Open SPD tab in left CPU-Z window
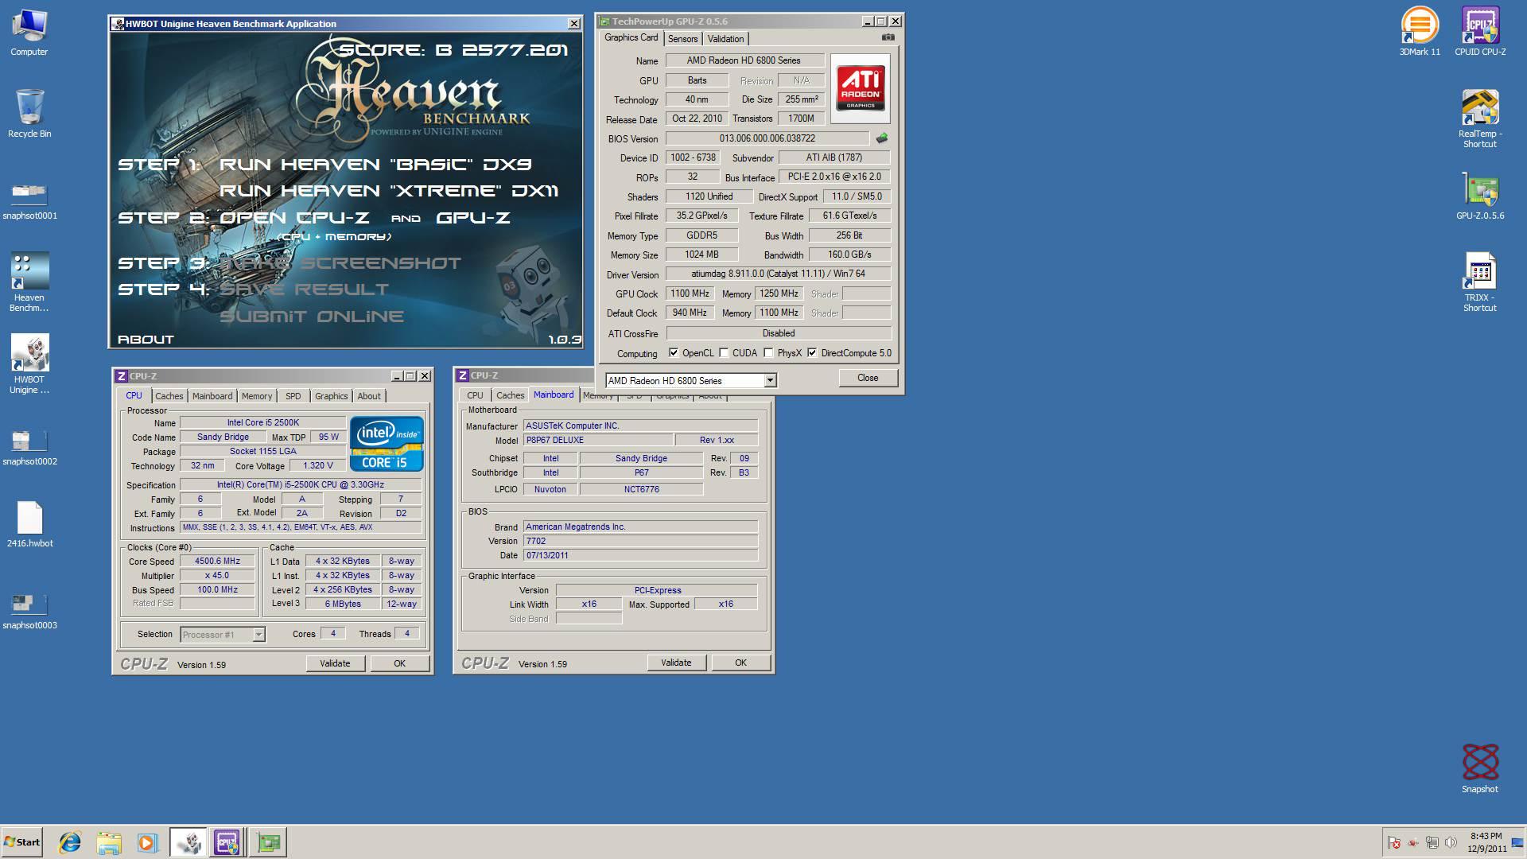Viewport: 1527px width, 859px height. pyautogui.click(x=293, y=396)
